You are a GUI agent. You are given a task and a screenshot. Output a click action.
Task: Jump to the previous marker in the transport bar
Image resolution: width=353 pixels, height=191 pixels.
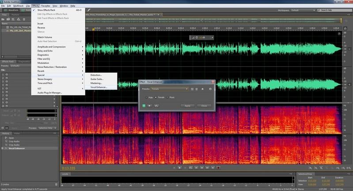[196, 168]
